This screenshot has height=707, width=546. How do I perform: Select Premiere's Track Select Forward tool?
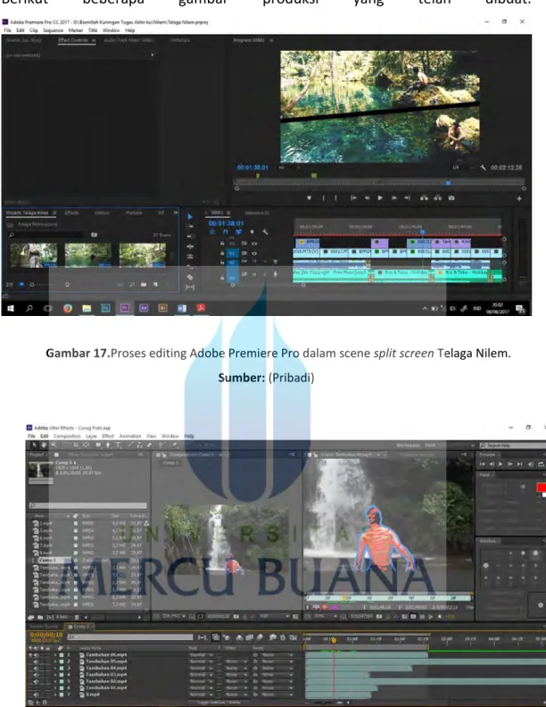(x=190, y=227)
